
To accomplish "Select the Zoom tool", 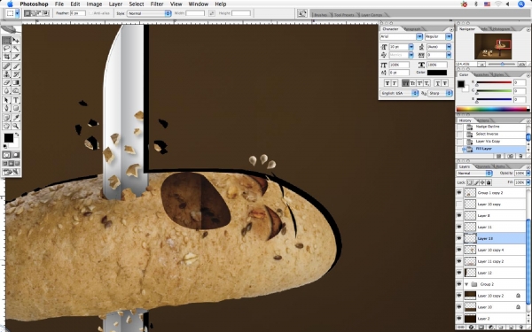I will click(16, 126).
